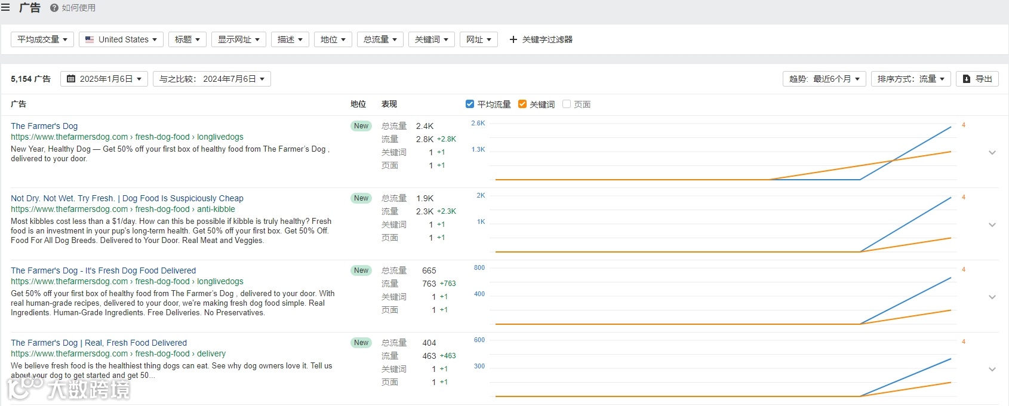The image size is (1009, 406).
Task: Click the plus icon for 关键字过滤器
Action: pos(513,39)
